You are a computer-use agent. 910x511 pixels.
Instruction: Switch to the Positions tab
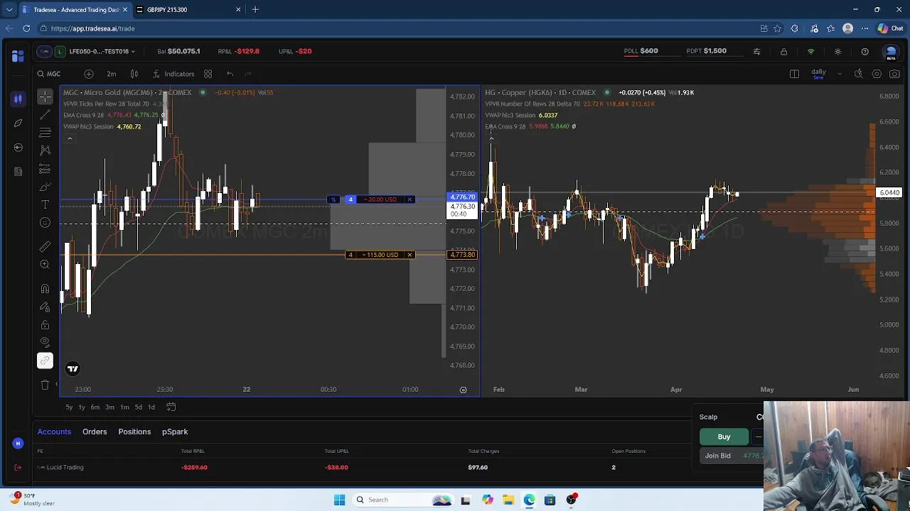click(134, 432)
